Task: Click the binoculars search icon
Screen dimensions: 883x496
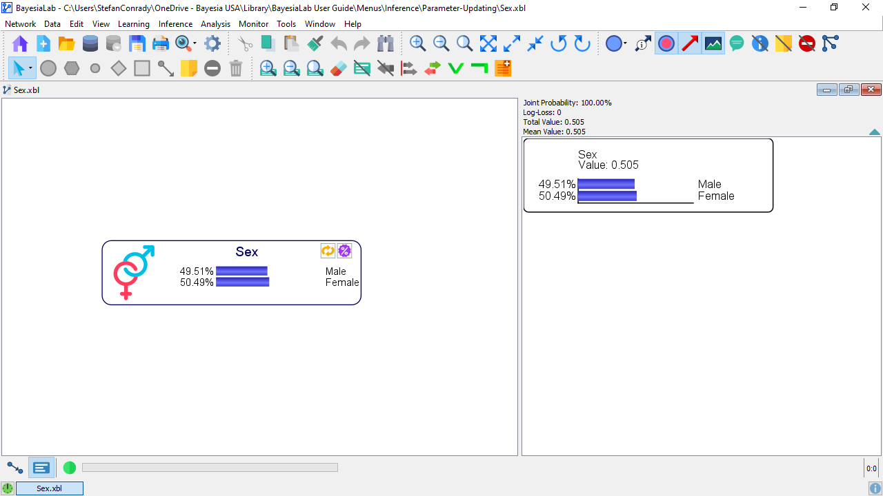Action: pos(385,44)
